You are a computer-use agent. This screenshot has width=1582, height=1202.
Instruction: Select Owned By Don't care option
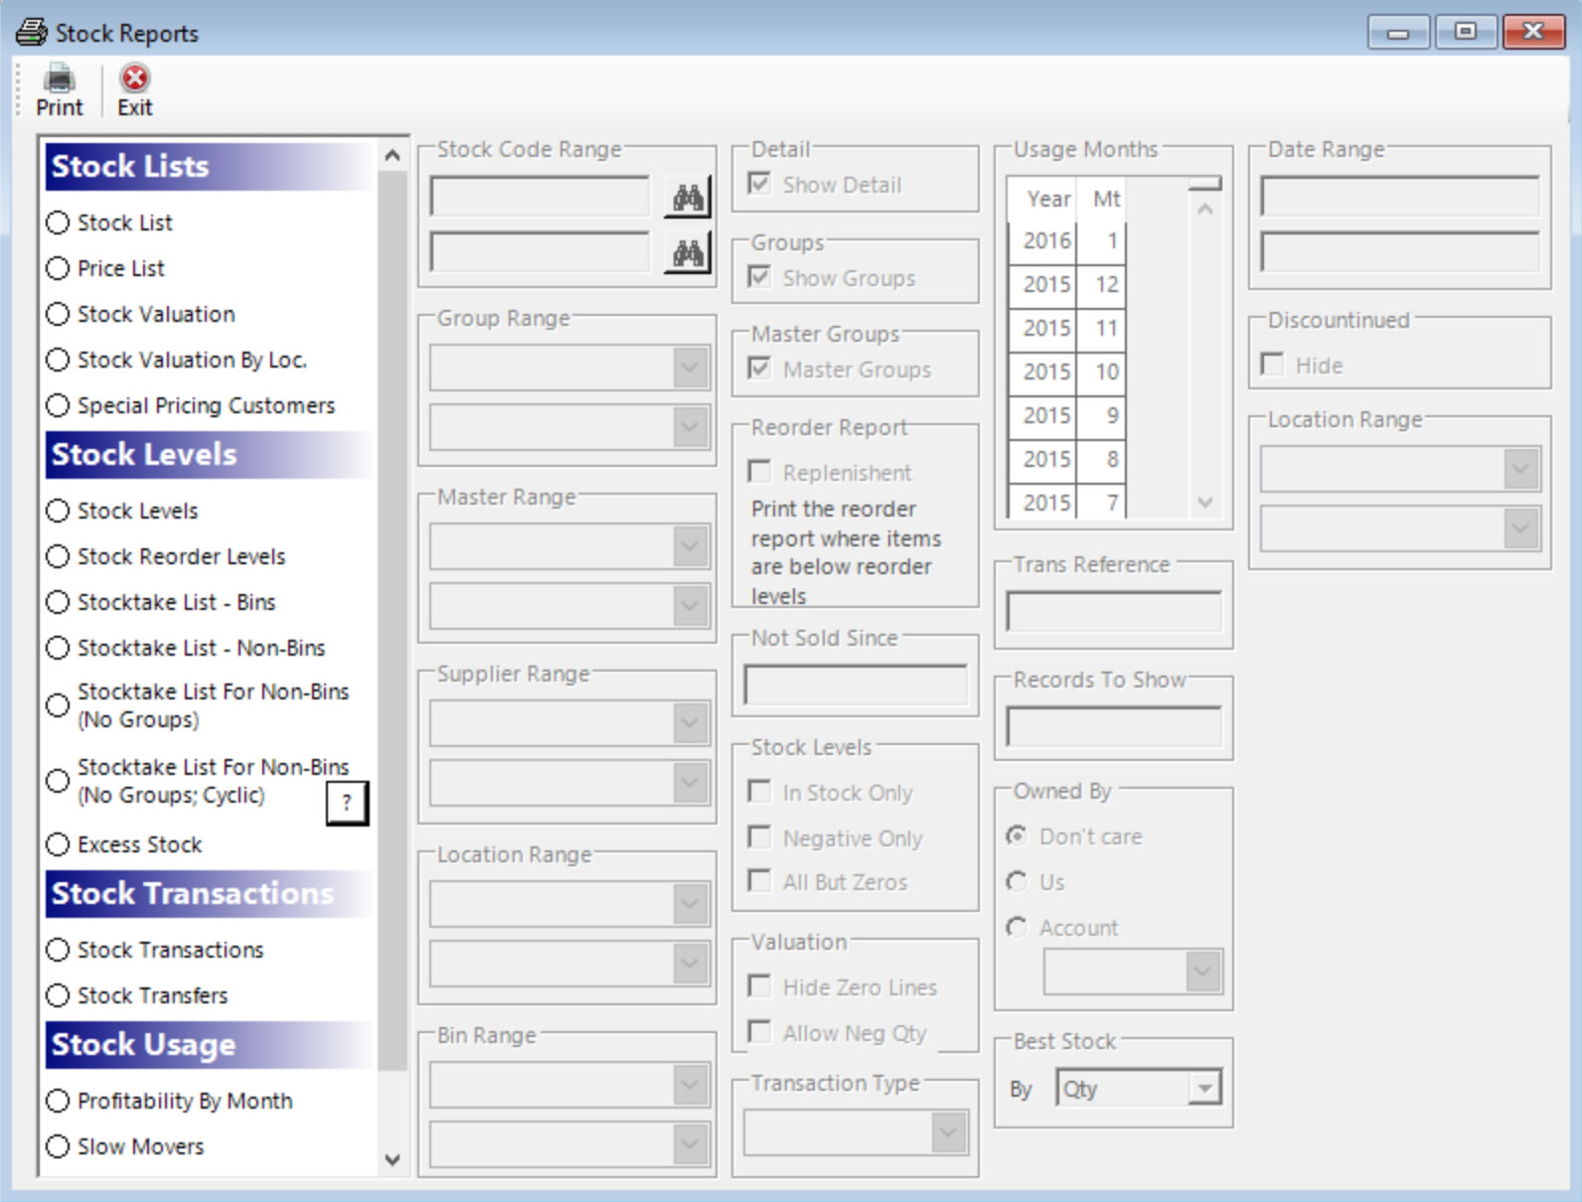1017,836
